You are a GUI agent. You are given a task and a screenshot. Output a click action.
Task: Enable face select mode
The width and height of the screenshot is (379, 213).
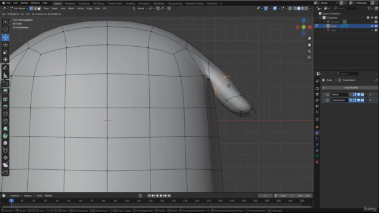click(x=39, y=8)
